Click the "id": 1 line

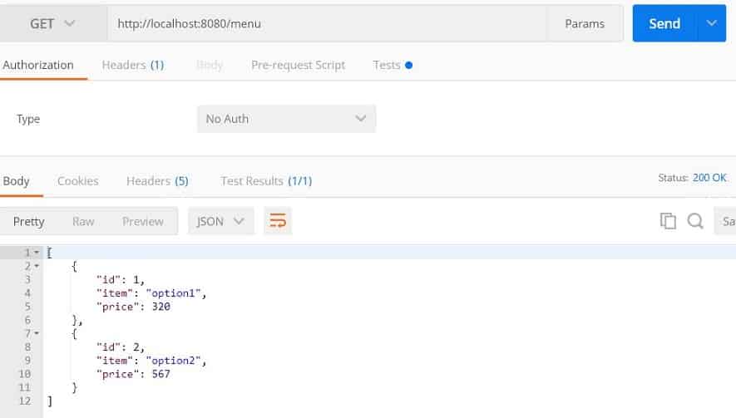coord(120,280)
